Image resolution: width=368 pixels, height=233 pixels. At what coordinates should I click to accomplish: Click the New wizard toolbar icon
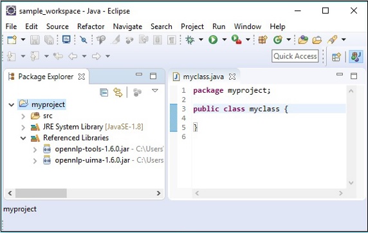pos(12,40)
